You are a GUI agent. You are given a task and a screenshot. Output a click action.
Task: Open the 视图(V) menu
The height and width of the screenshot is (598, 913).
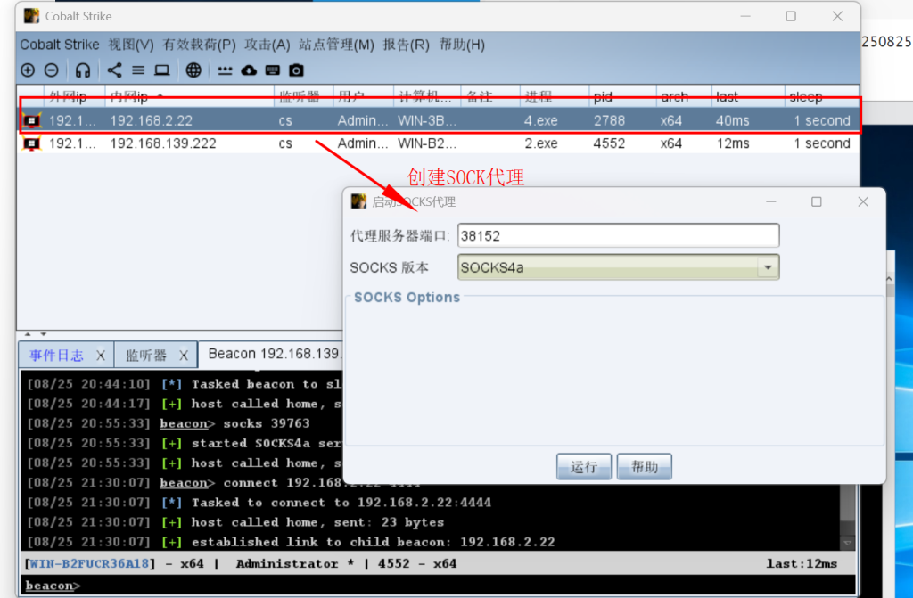pyautogui.click(x=131, y=45)
